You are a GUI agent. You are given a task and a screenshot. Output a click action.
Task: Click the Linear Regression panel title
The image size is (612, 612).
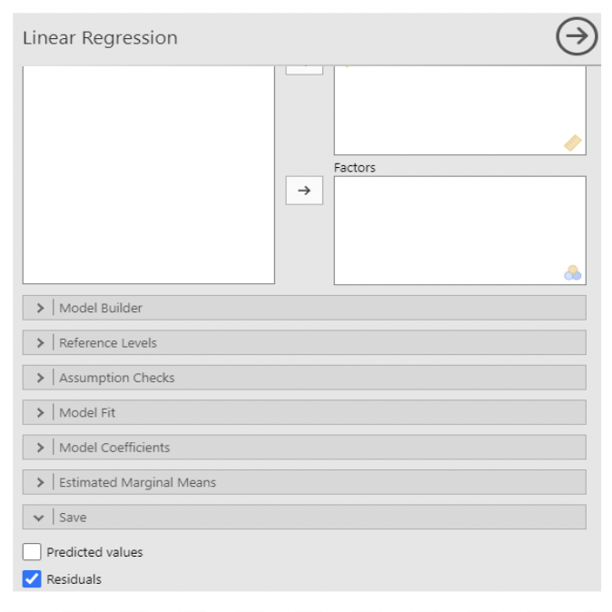pos(100,38)
